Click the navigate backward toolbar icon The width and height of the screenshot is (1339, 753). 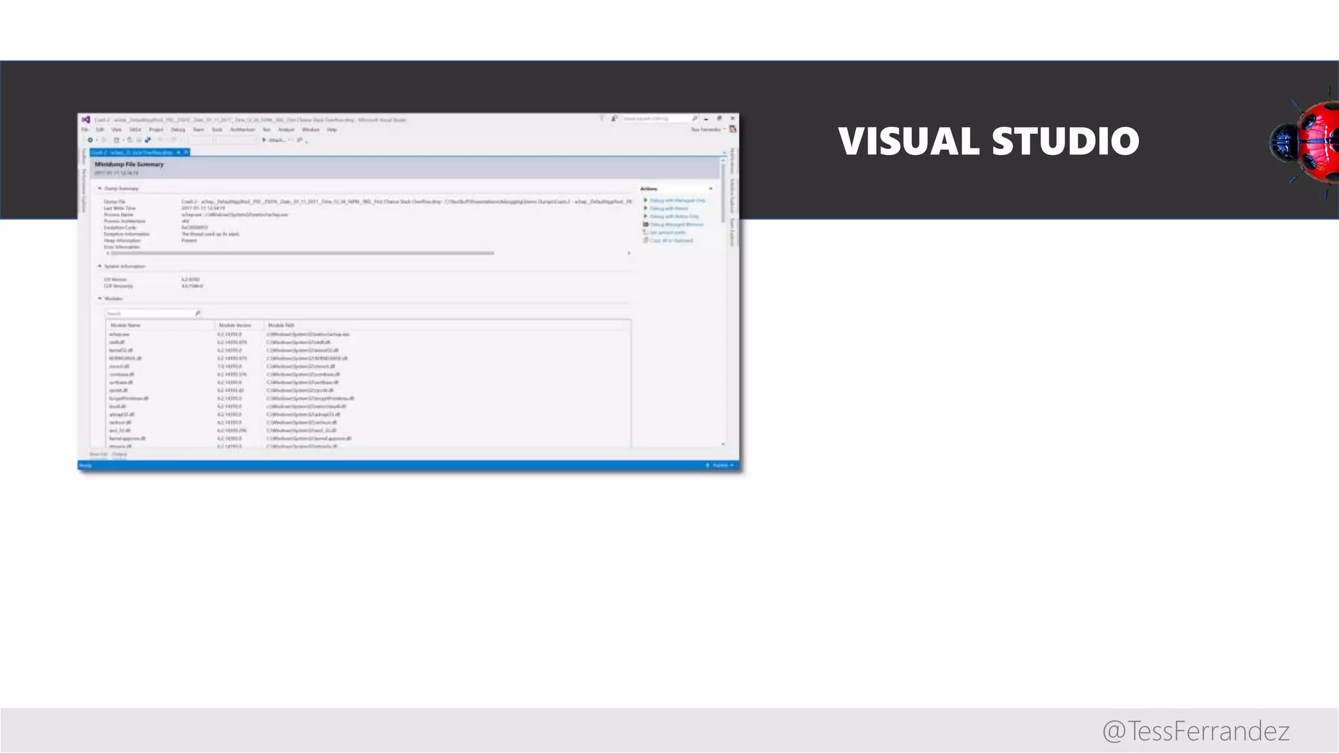coord(90,140)
